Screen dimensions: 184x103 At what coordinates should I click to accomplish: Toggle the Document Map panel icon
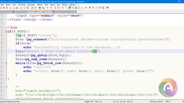click(x=76, y=8)
